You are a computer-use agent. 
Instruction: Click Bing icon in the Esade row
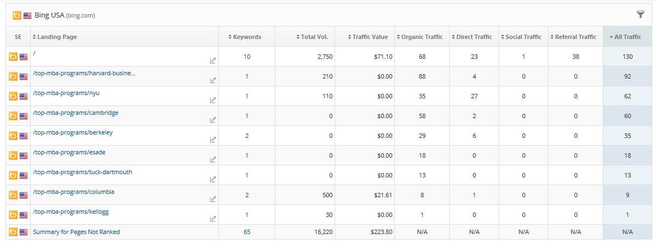pos(13,155)
